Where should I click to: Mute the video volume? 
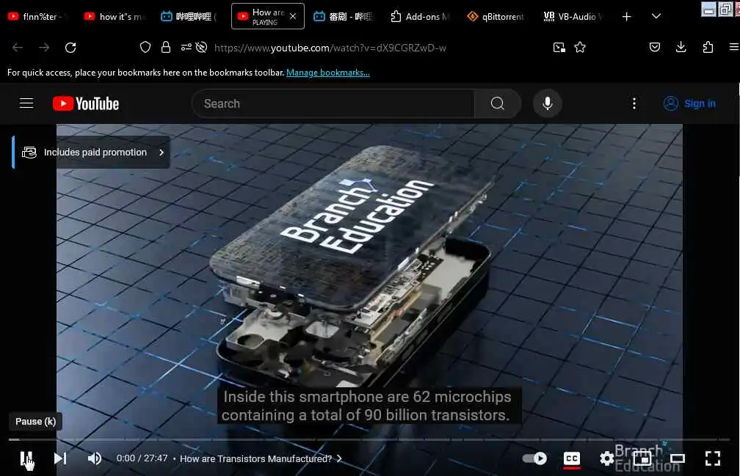point(95,458)
